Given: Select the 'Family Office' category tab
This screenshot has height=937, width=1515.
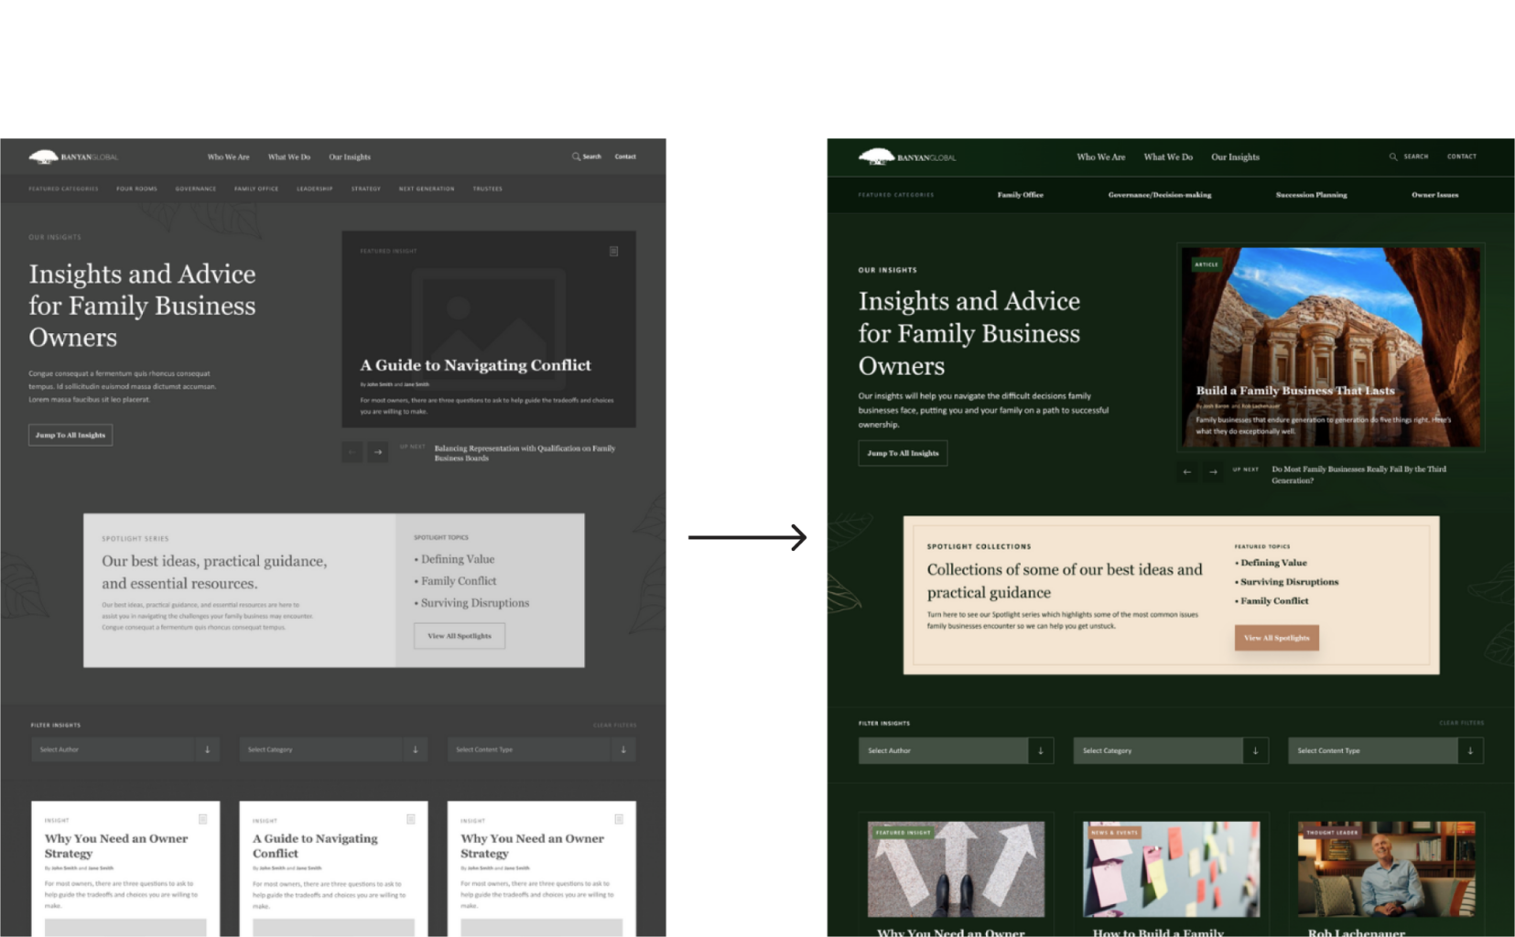Looking at the screenshot, I should pyautogui.click(x=1020, y=195).
